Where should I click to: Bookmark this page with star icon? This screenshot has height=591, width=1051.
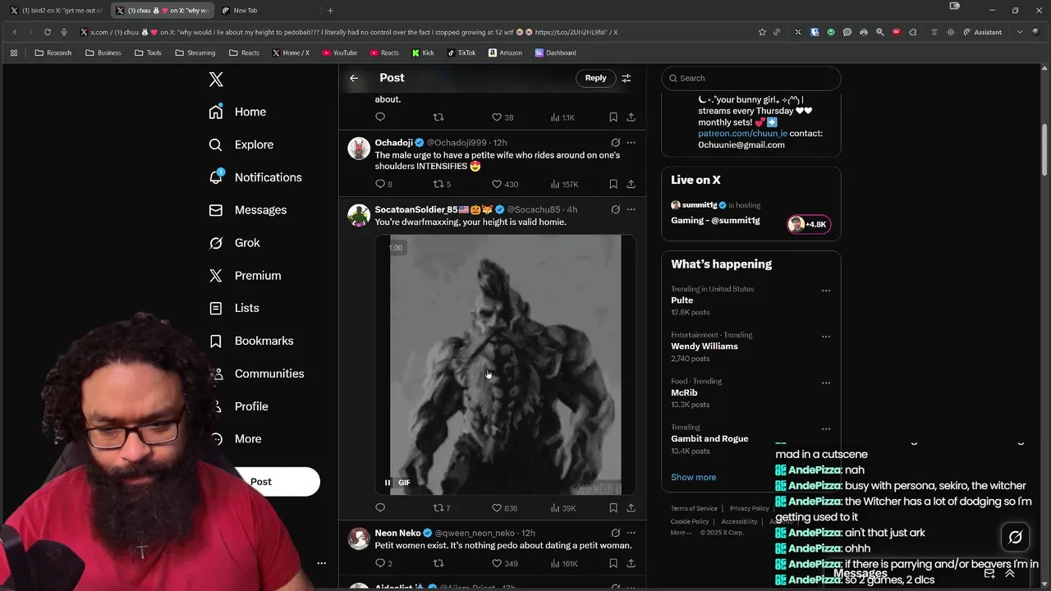(x=762, y=32)
